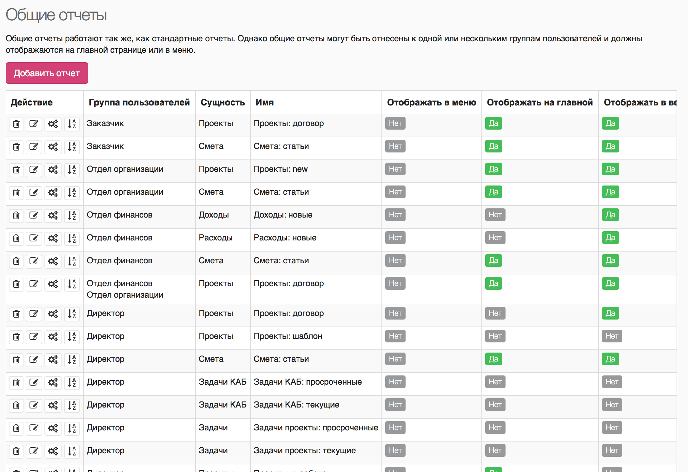688x472 pixels.
Task: Open settings for Проекты: new report
Action: (53, 170)
